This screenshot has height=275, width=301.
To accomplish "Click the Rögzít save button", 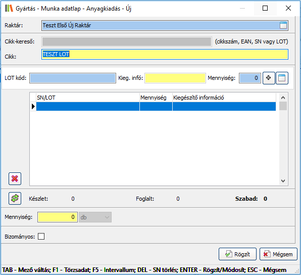I will 237,254.
